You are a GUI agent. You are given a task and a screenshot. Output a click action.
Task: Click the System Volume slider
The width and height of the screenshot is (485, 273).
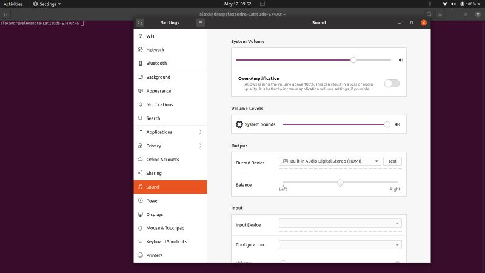313,60
